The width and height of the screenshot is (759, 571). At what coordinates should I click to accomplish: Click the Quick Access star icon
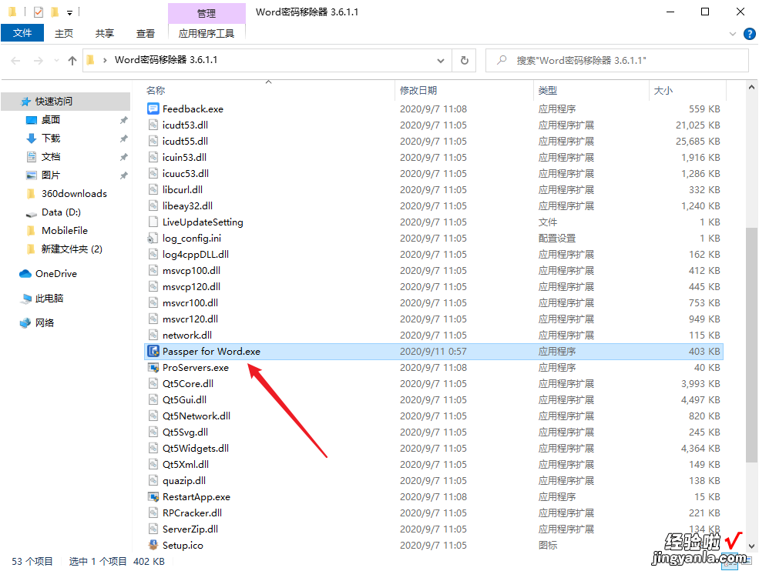(25, 102)
